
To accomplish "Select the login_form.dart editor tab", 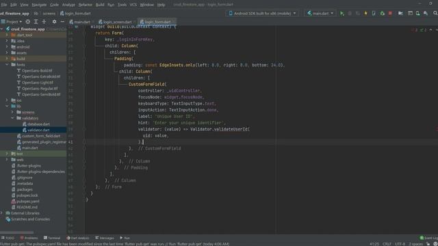I will tap(157, 22).
